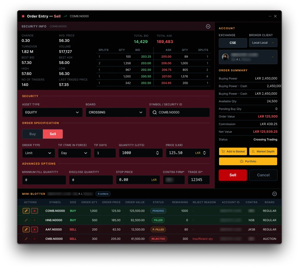Click the PENDING status badge
Image resolution: width=299 pixels, height=268 pixels.
pos(158,211)
